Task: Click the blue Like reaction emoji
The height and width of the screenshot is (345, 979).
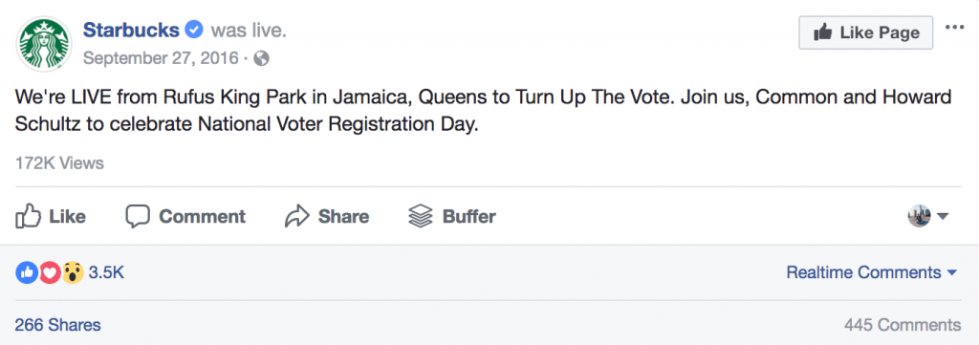Action: 27,272
